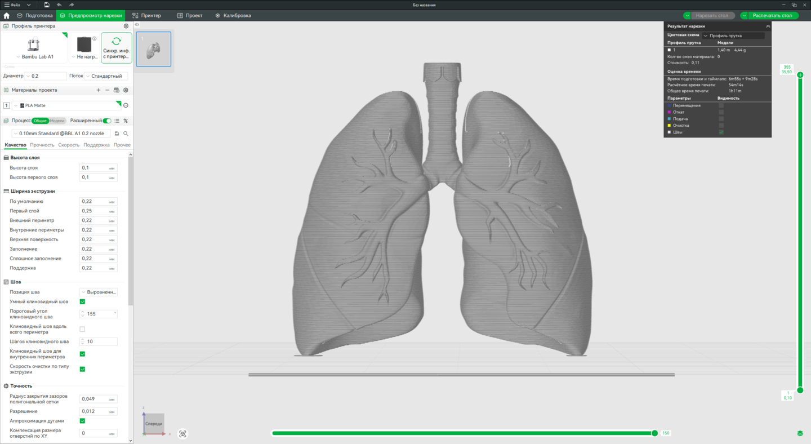
Task: Click the home icon in top bar
Action: (x=7, y=16)
